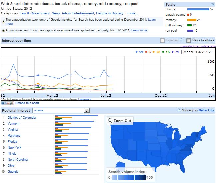Click the blue obama data point marker

[38, 75]
